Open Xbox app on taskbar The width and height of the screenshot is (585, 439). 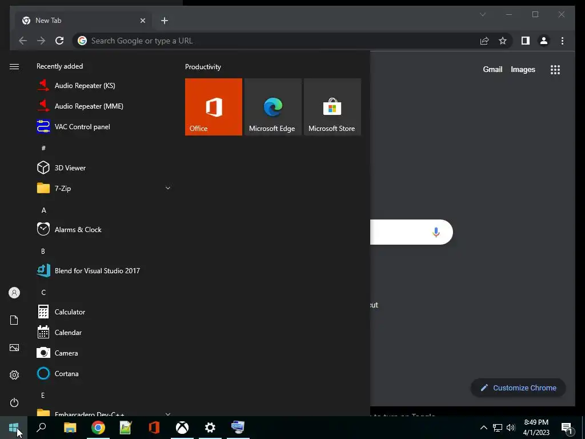click(182, 428)
